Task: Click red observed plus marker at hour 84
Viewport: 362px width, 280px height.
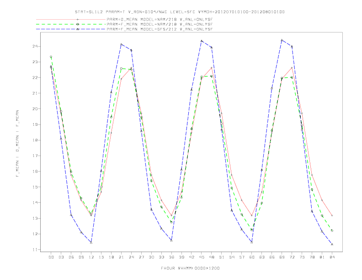Action: [332, 215]
